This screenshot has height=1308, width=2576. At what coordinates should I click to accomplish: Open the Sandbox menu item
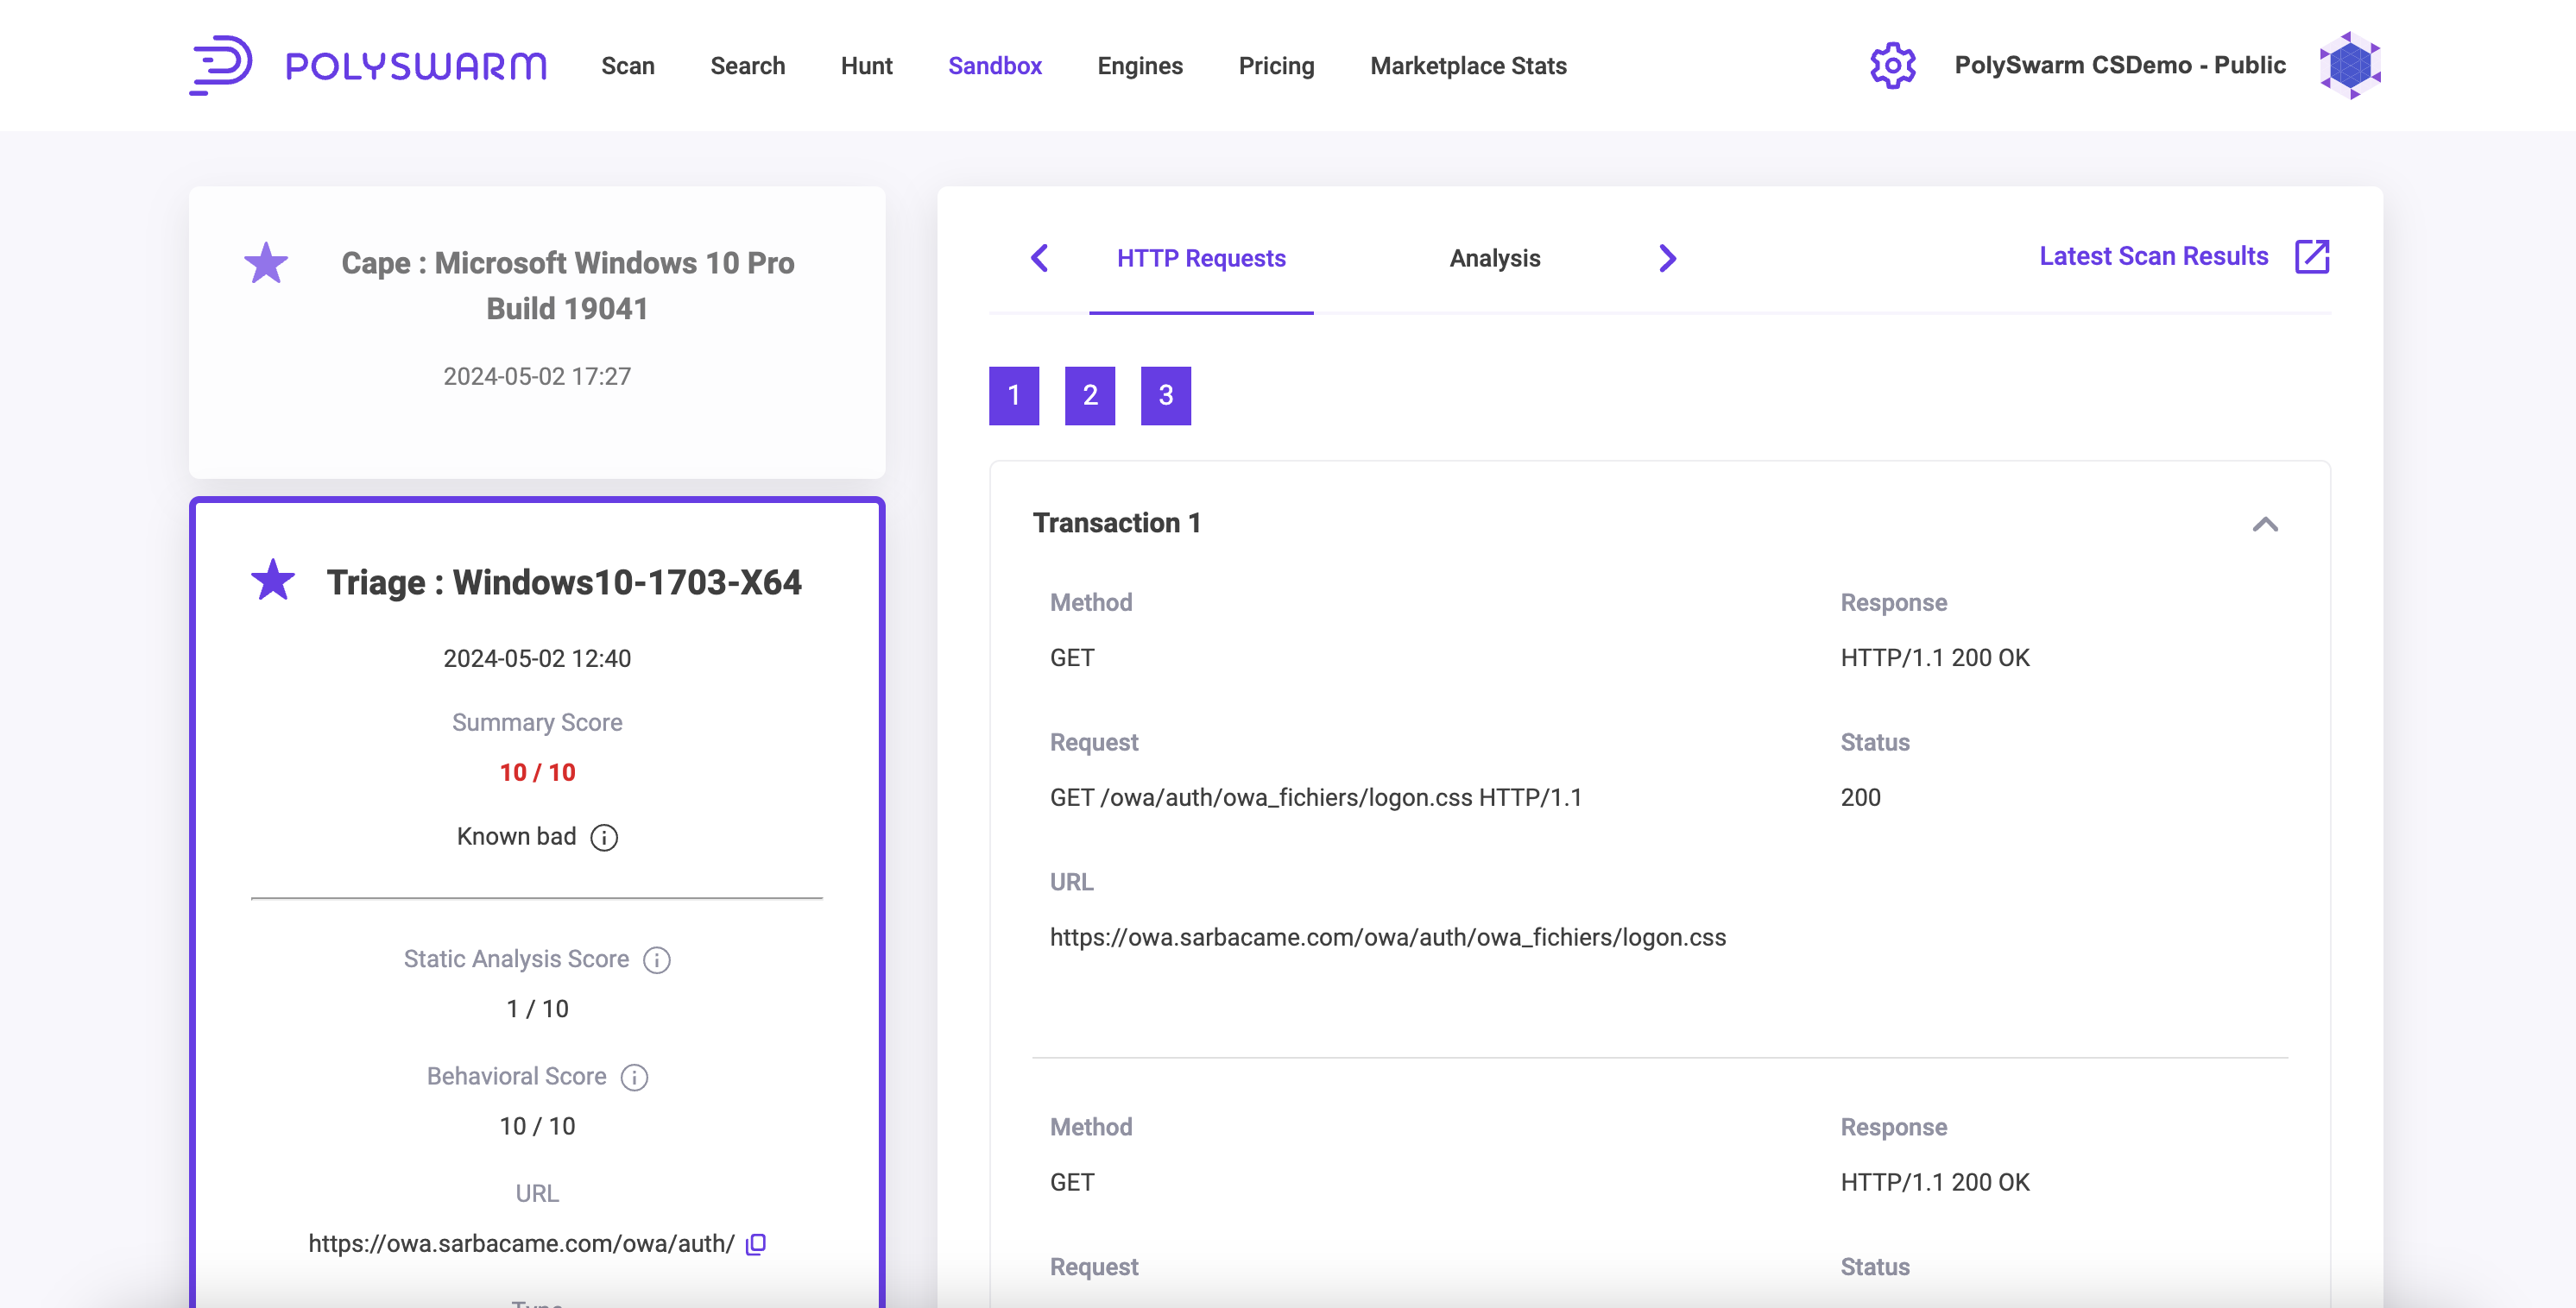(x=995, y=65)
